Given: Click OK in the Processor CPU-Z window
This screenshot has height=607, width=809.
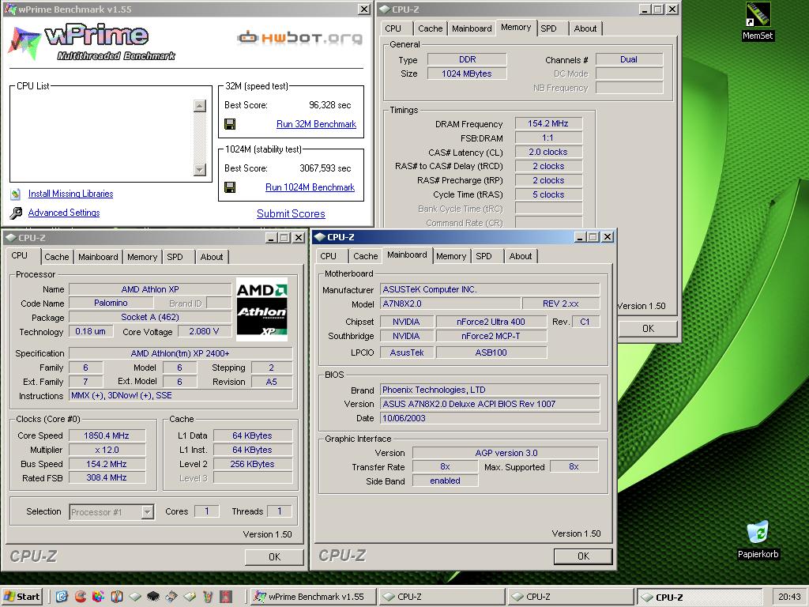Looking at the screenshot, I should click(x=274, y=557).
